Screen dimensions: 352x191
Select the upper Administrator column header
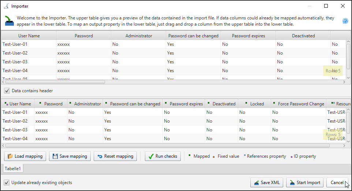(x=139, y=36)
